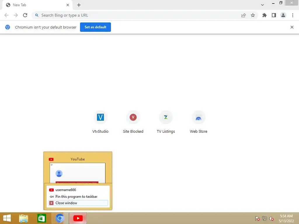Click the forward navigation arrow
Screen dimensions: 299x224
point(16,15)
